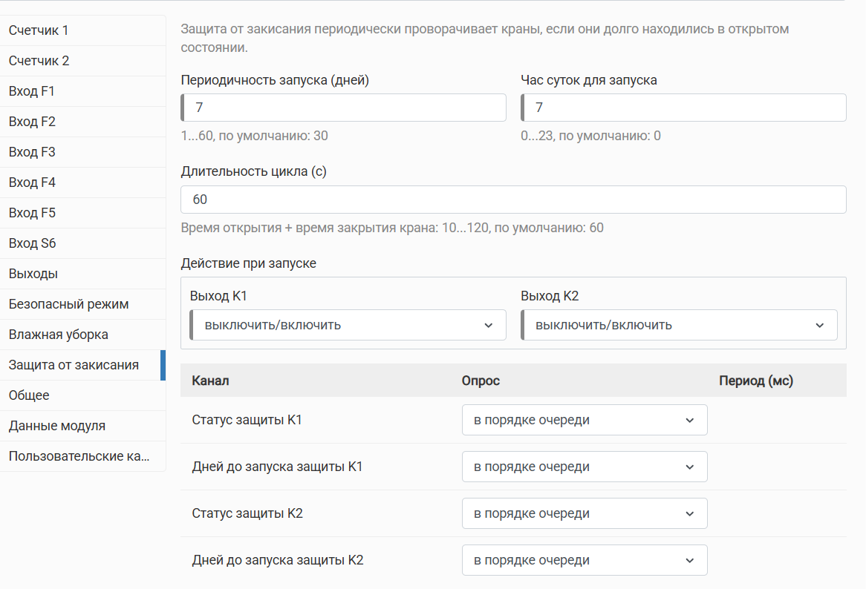Viewport: 866px width, 589px height.
Task: Select the Вход F3 sidebar item
Action: (83, 152)
